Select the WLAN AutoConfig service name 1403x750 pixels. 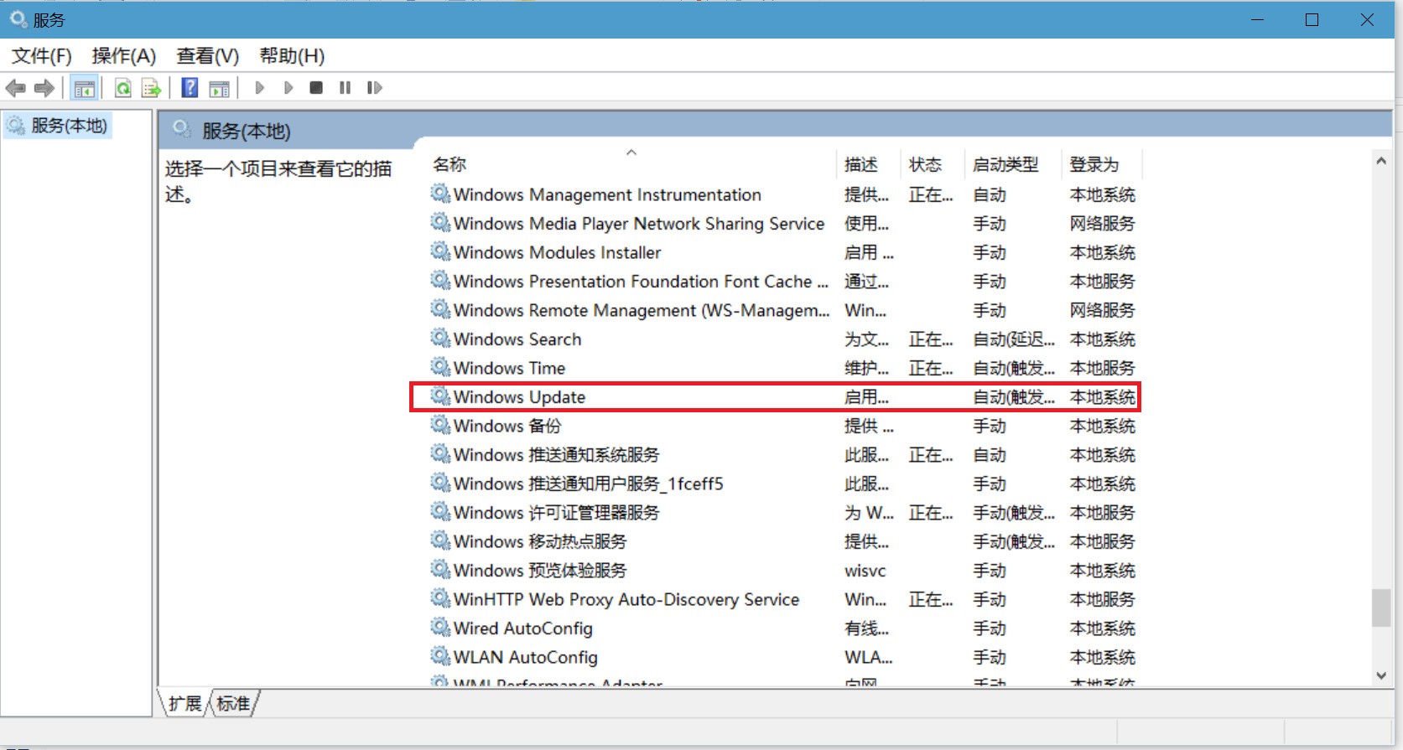coord(526,657)
